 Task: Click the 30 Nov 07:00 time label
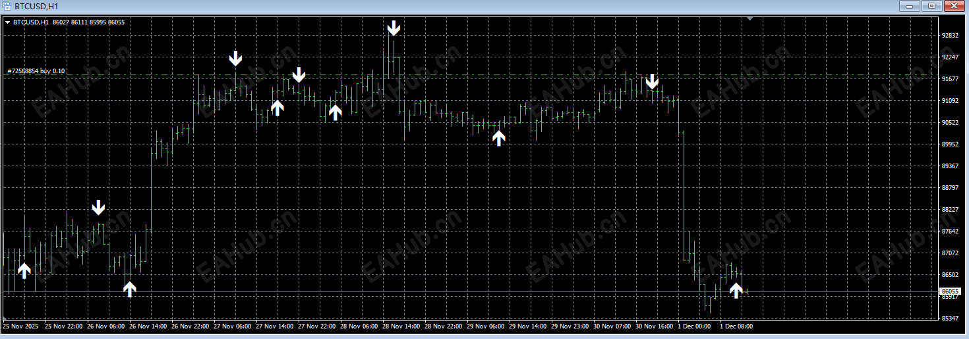pyautogui.click(x=612, y=326)
